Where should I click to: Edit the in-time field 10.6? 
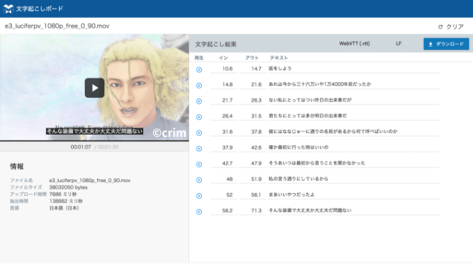click(x=223, y=69)
